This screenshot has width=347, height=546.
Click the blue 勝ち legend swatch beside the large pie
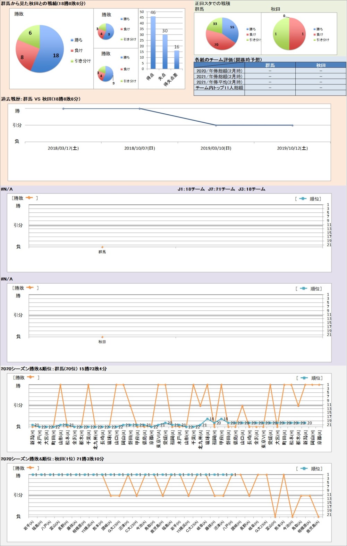(72, 40)
